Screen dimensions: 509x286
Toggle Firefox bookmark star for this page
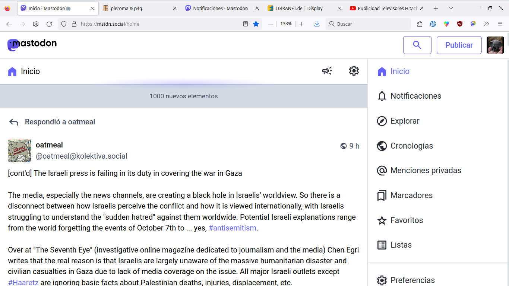coord(256,24)
